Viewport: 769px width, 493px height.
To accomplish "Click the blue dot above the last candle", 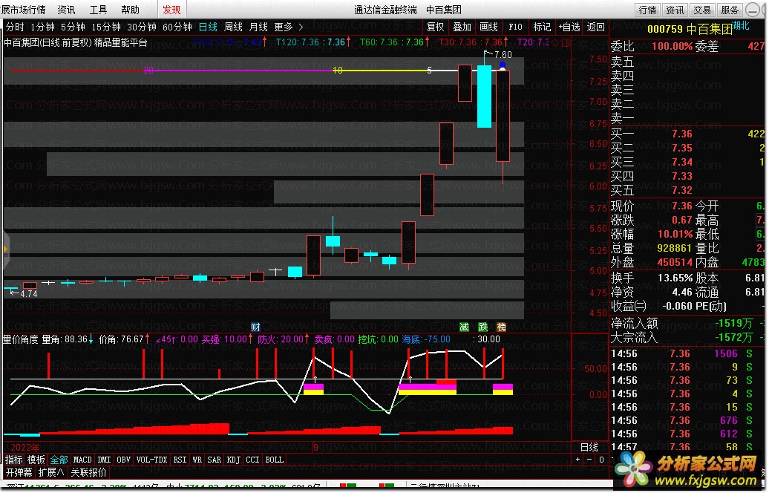I will (503, 65).
